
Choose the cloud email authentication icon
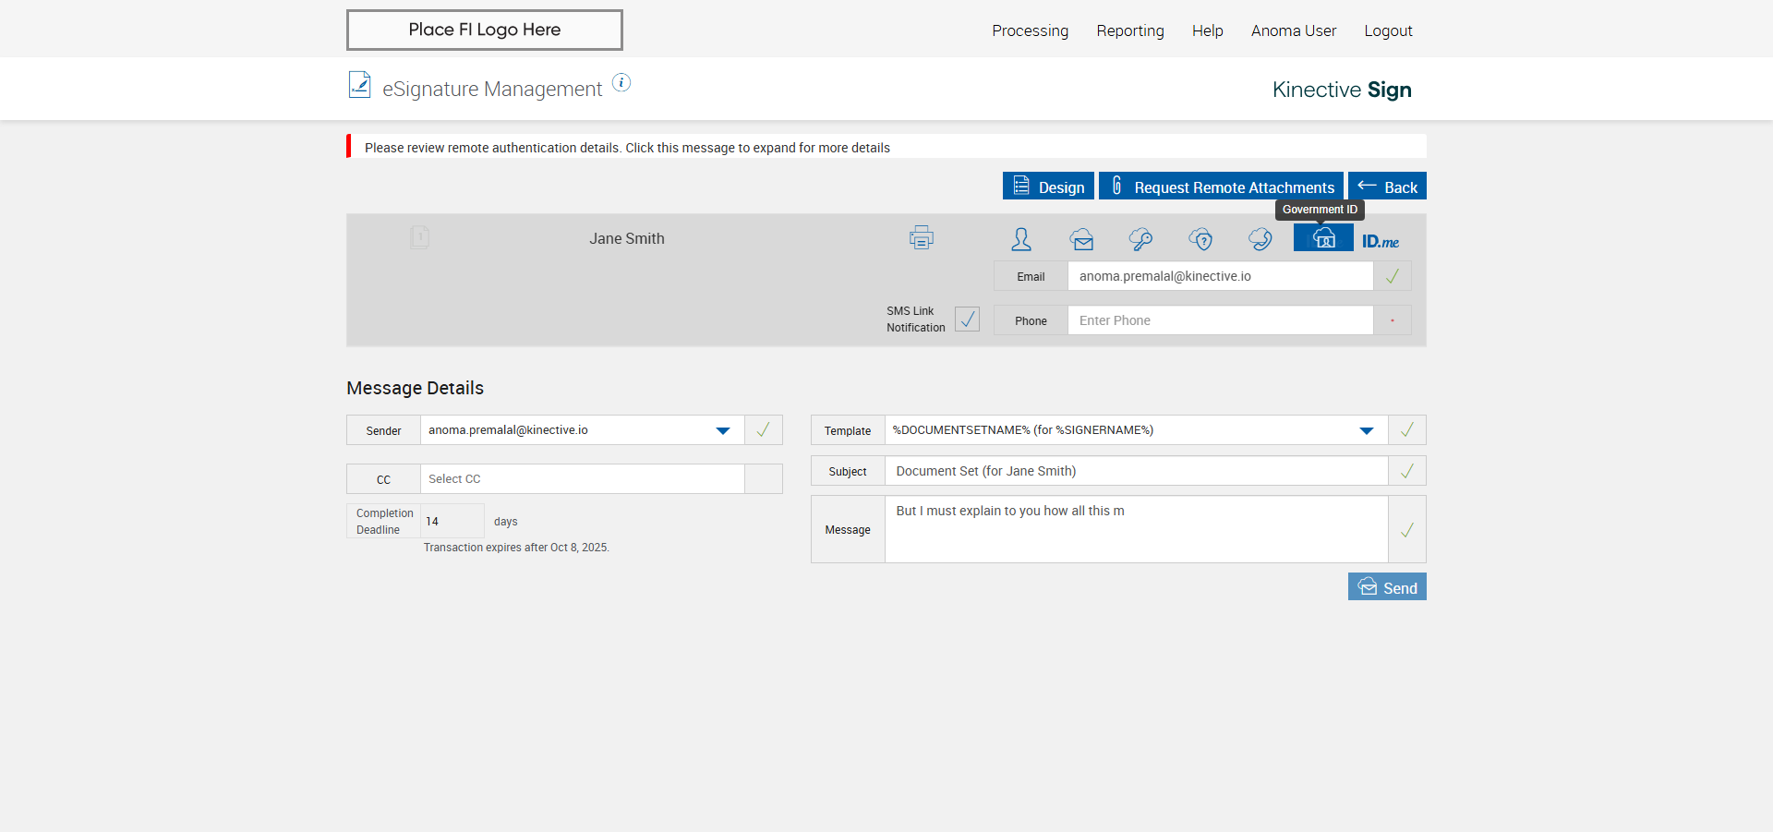pyautogui.click(x=1081, y=240)
